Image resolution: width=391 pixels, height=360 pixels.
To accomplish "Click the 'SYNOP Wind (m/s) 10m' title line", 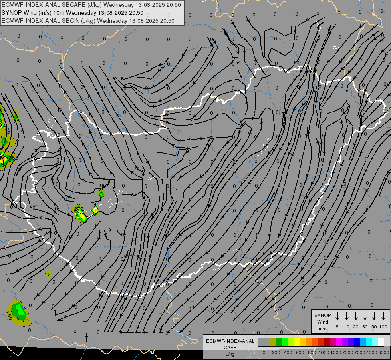I will [x=72, y=13].
